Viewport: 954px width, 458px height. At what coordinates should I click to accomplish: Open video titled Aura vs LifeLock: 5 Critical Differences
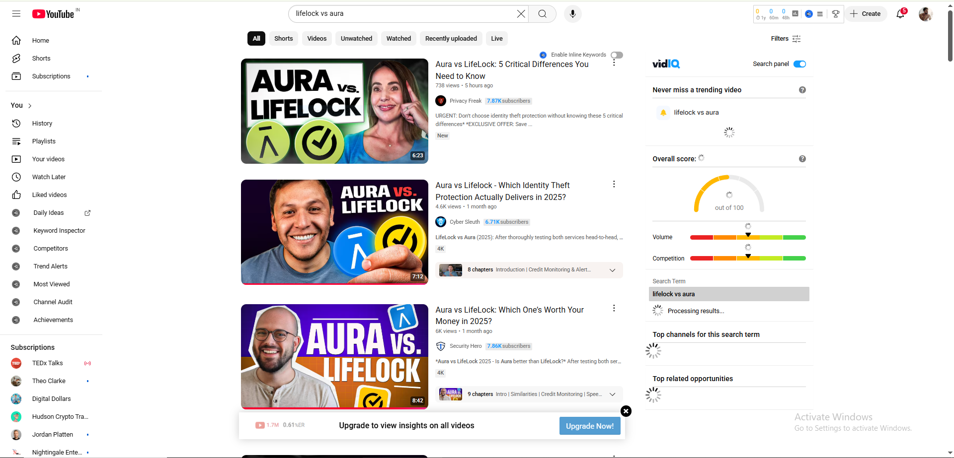(512, 70)
